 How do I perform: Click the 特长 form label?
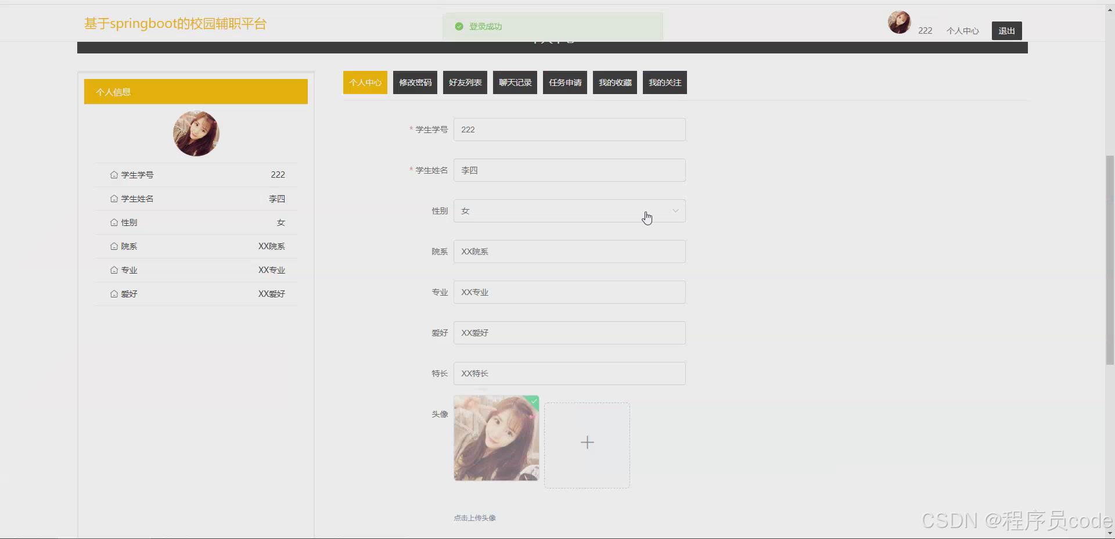[x=440, y=373]
